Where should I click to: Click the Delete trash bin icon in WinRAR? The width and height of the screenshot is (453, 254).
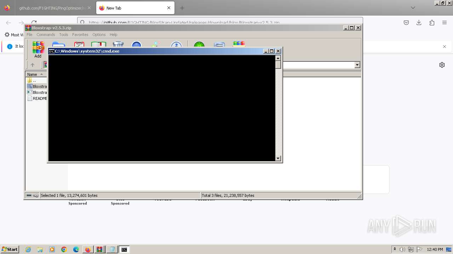click(x=118, y=44)
